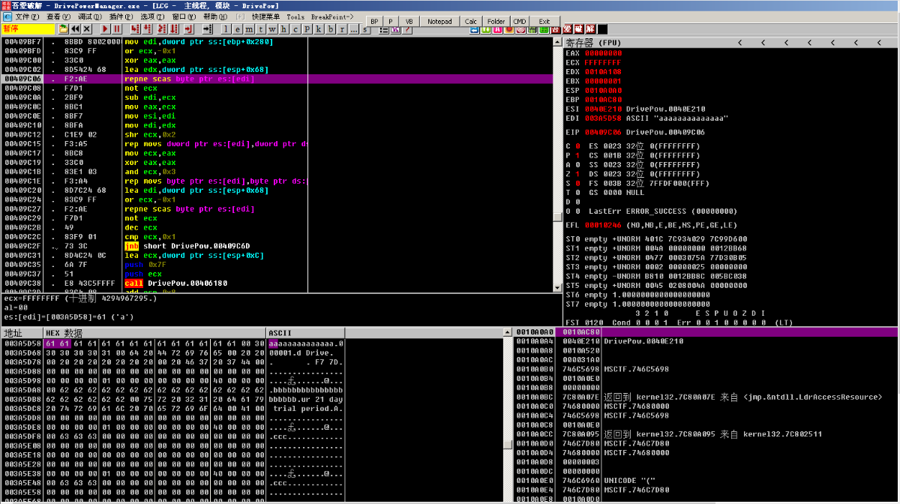
Task: Click the red '解' toolbar icon
Action: click(x=591, y=31)
